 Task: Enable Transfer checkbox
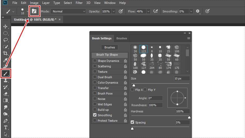tap(95, 88)
